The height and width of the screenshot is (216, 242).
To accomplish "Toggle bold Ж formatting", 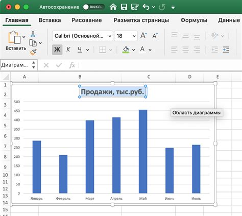I will coord(57,50).
